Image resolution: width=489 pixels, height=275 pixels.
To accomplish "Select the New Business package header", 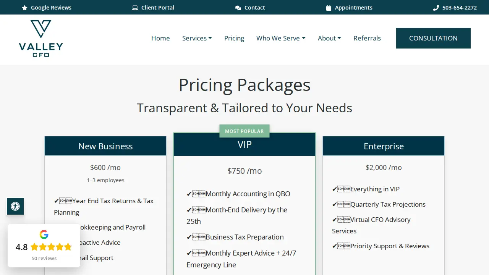I will (x=105, y=146).
